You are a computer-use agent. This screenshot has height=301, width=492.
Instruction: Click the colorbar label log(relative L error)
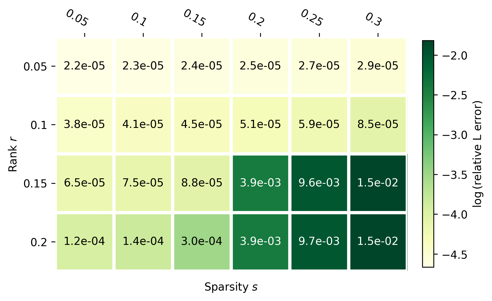click(x=477, y=154)
